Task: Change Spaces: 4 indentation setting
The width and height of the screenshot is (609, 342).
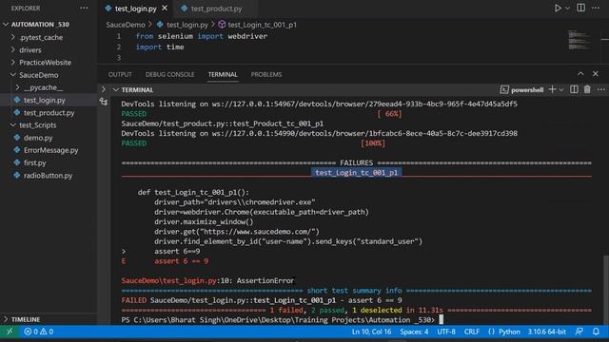Action: [414, 332]
